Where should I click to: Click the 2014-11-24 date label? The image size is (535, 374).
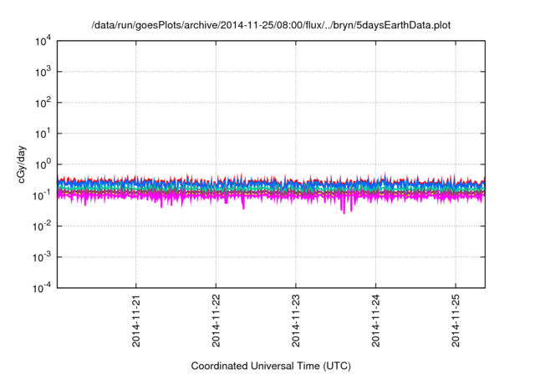[x=375, y=321]
